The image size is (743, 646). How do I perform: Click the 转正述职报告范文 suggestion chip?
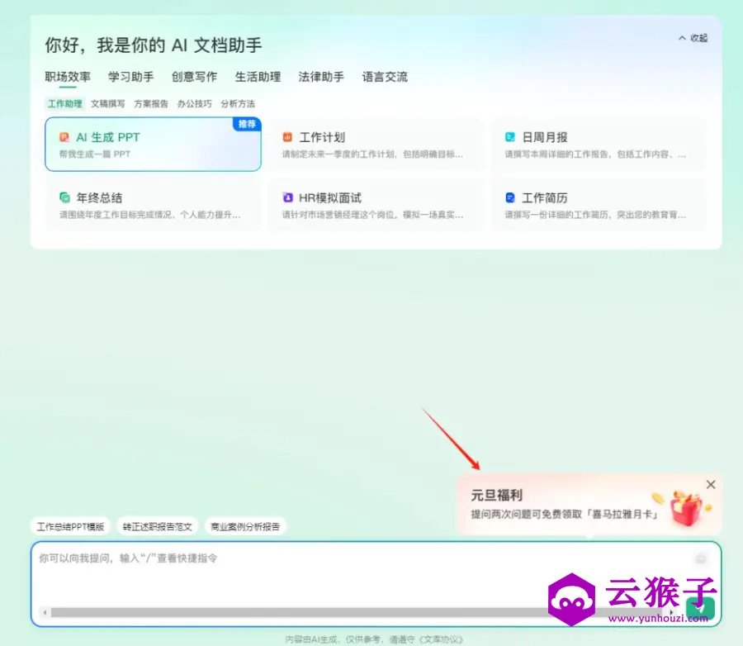158,526
